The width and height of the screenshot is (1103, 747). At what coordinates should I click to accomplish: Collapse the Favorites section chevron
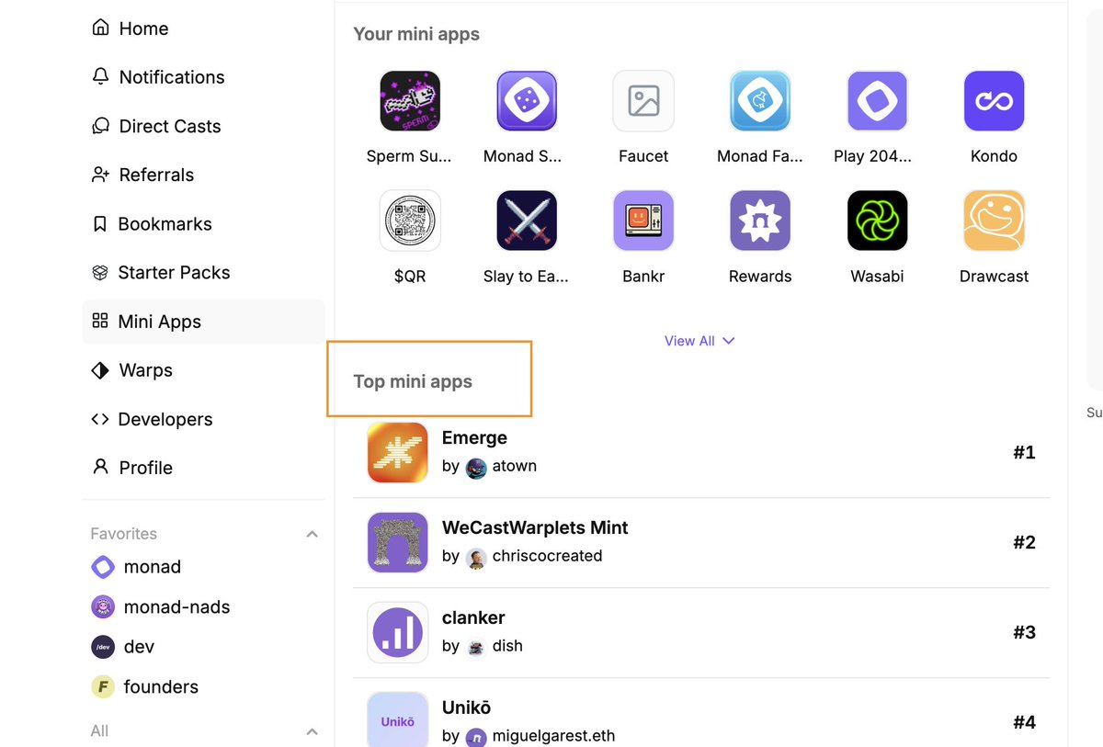[312, 534]
